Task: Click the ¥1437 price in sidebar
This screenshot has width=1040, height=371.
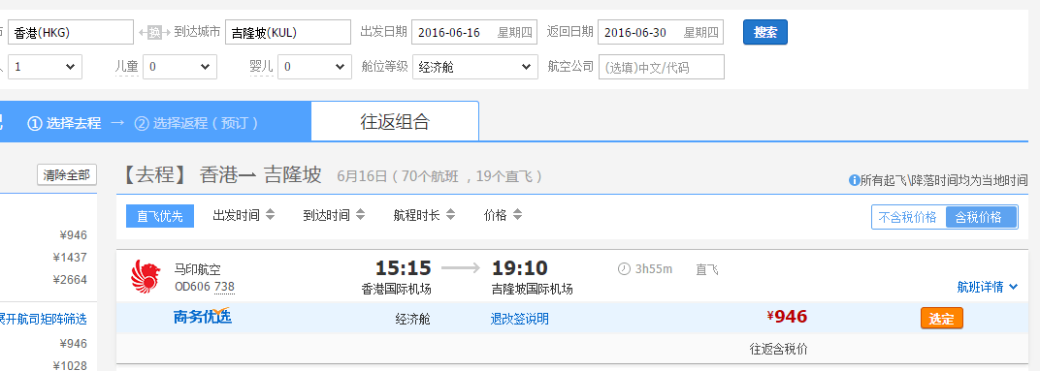Action: 70,258
